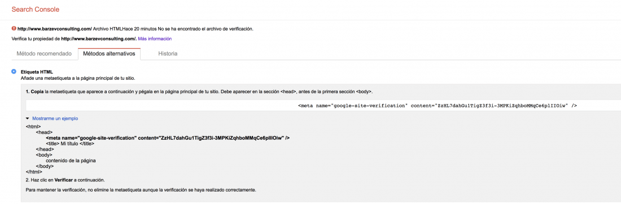Click the barzevconsulting URL in the error line

tap(55, 29)
